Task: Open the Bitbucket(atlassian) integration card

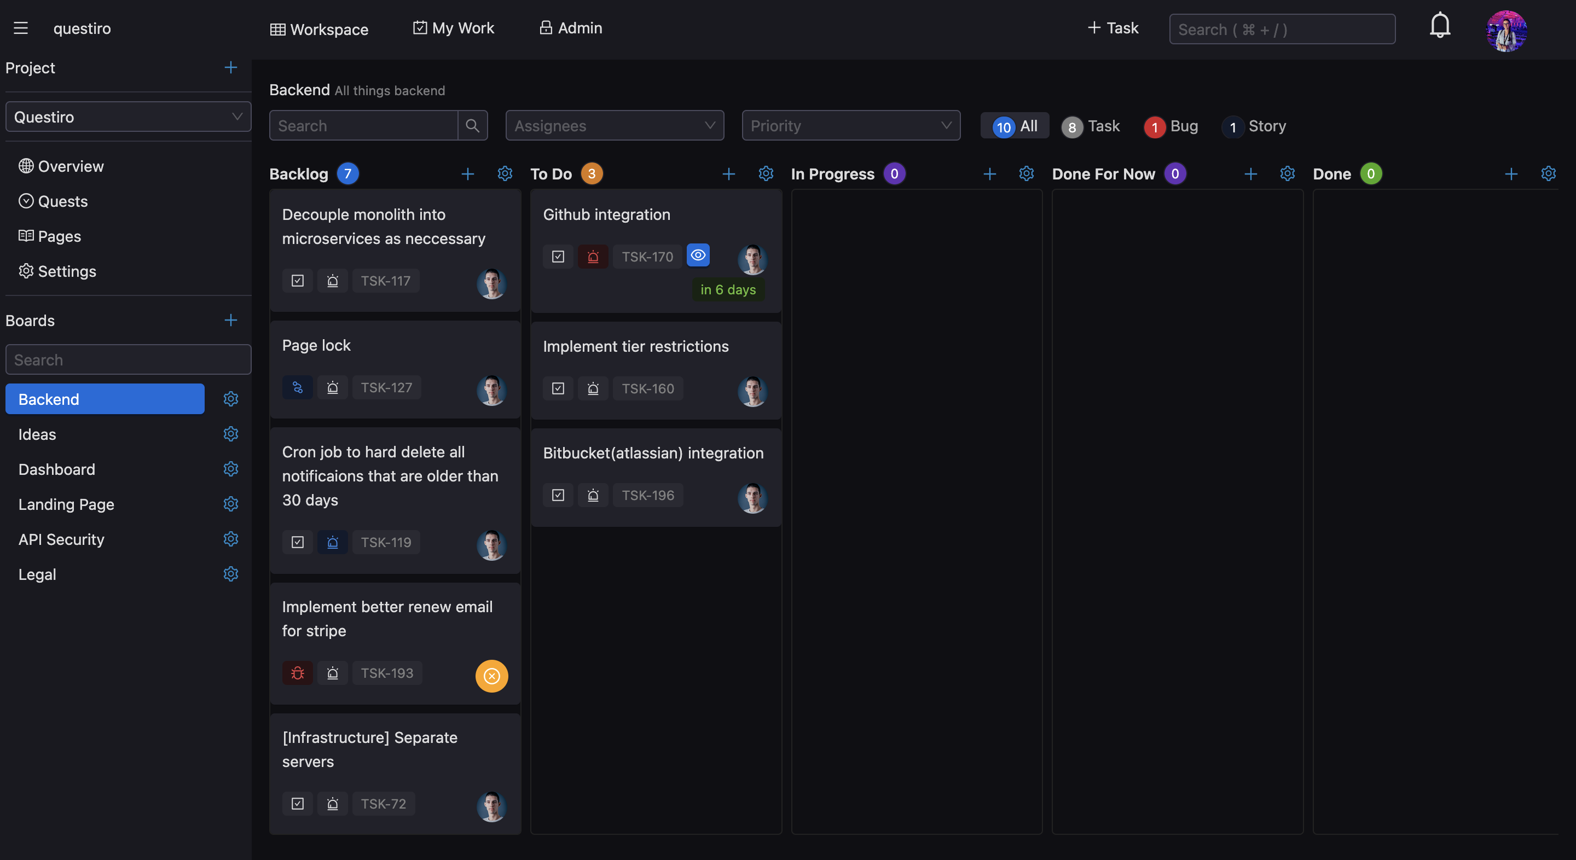Action: 656,477
